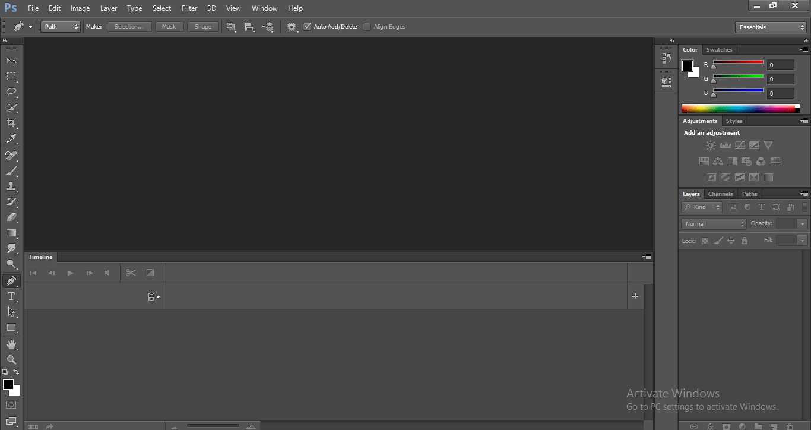Switch to the Channels tab
This screenshot has height=430, width=811.
point(720,194)
